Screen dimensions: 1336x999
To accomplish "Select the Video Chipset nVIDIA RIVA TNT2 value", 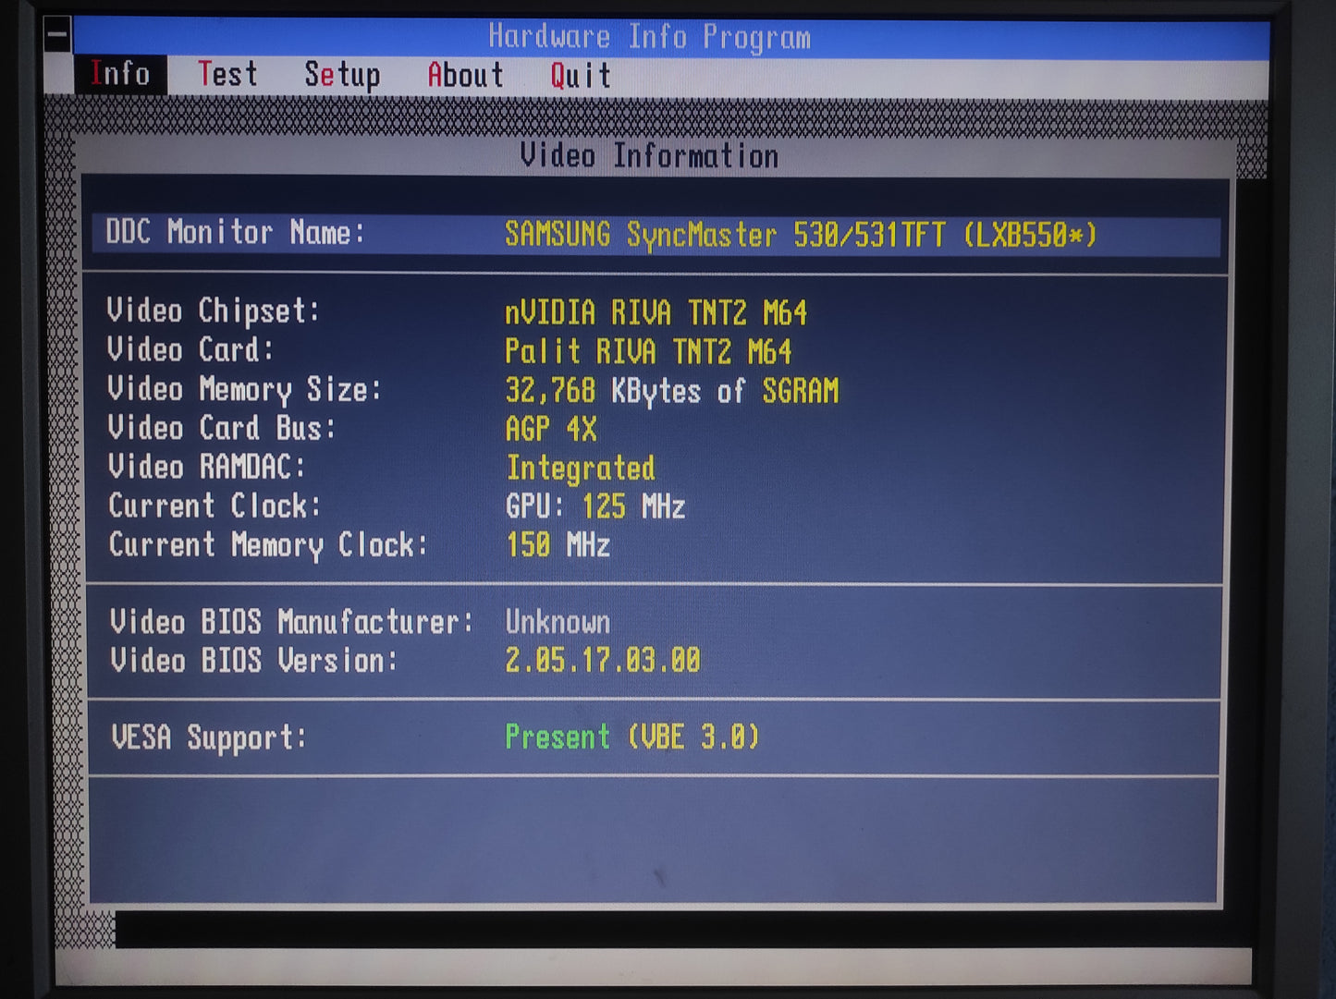I will 656,313.
